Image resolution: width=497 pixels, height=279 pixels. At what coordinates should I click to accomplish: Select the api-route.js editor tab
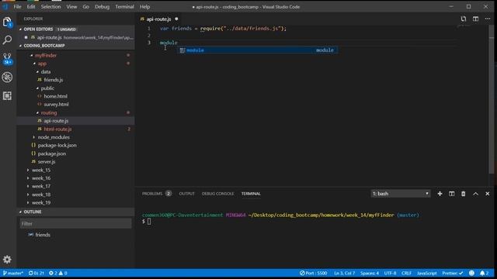pyautogui.click(x=158, y=19)
